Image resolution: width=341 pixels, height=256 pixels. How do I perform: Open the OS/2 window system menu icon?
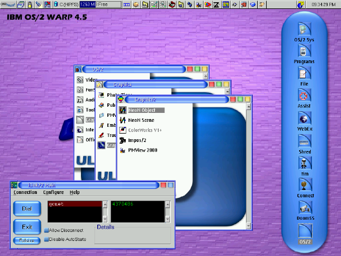point(78,69)
